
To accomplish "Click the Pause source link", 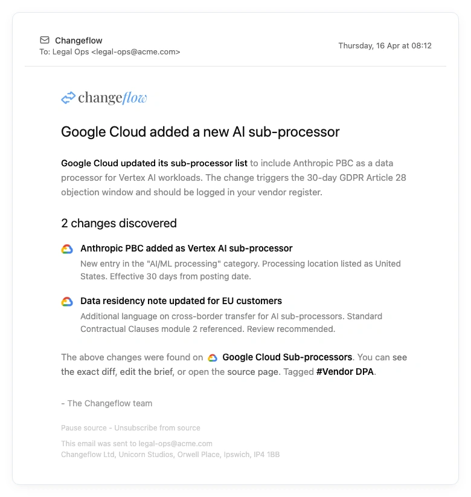I will pyautogui.click(x=85, y=428).
